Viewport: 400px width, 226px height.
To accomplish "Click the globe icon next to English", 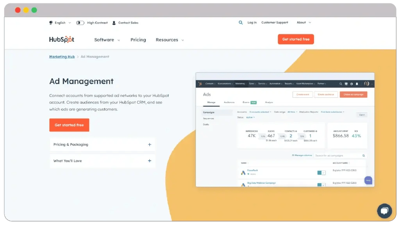I will click(x=51, y=23).
